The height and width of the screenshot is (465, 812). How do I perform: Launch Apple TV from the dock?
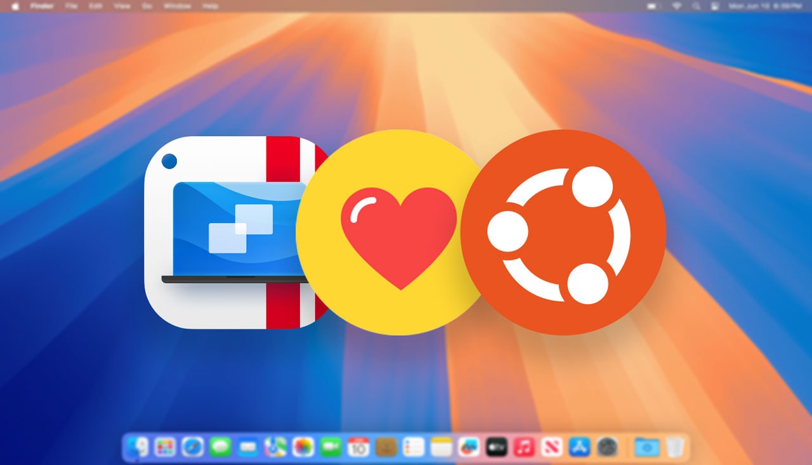pos(497,447)
